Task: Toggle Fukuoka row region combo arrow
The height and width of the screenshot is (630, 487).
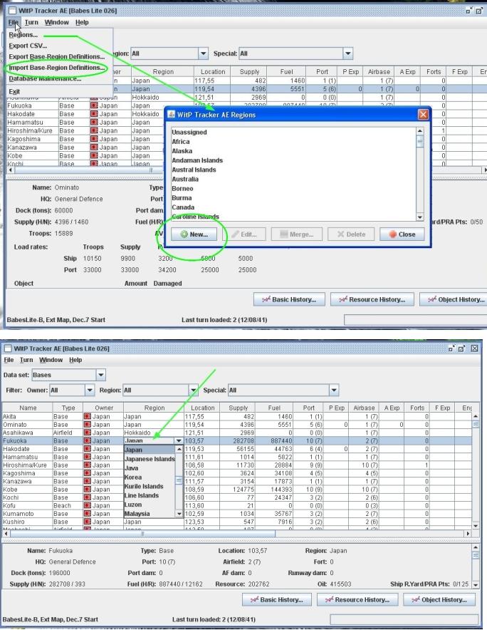Action: point(179,440)
